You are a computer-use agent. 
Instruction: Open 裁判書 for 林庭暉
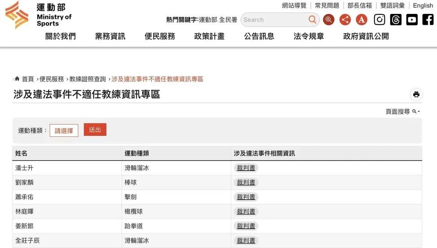[246, 212]
